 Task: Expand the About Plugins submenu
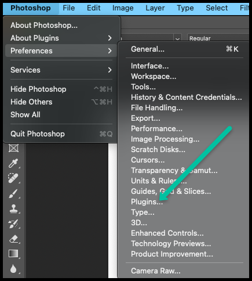(x=61, y=38)
